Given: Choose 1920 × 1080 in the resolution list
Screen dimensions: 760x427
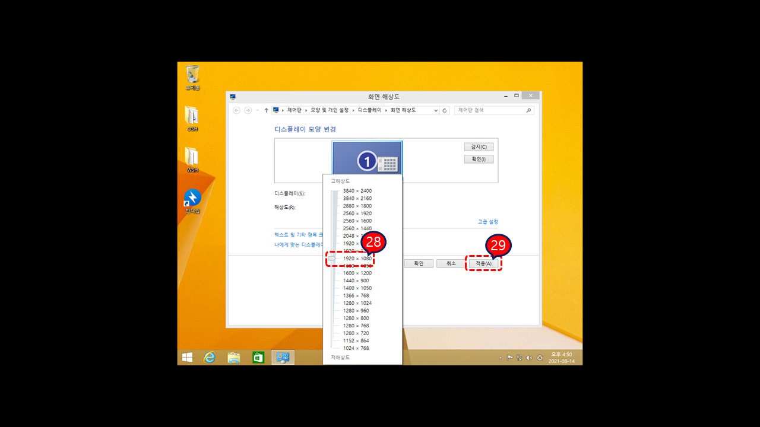Looking at the screenshot, I should [x=357, y=259].
